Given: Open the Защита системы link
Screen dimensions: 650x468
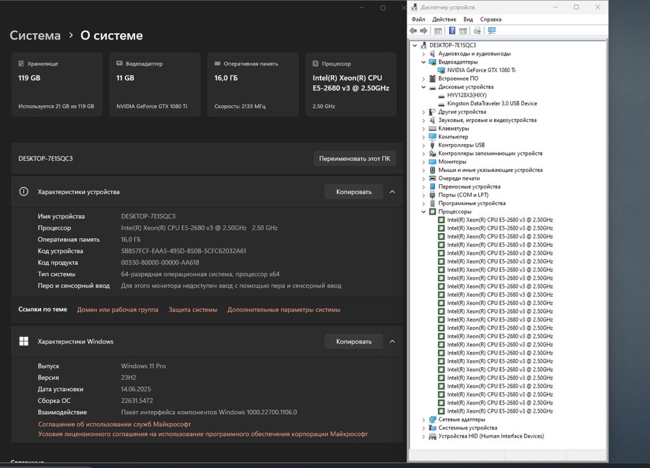Looking at the screenshot, I should [x=193, y=310].
